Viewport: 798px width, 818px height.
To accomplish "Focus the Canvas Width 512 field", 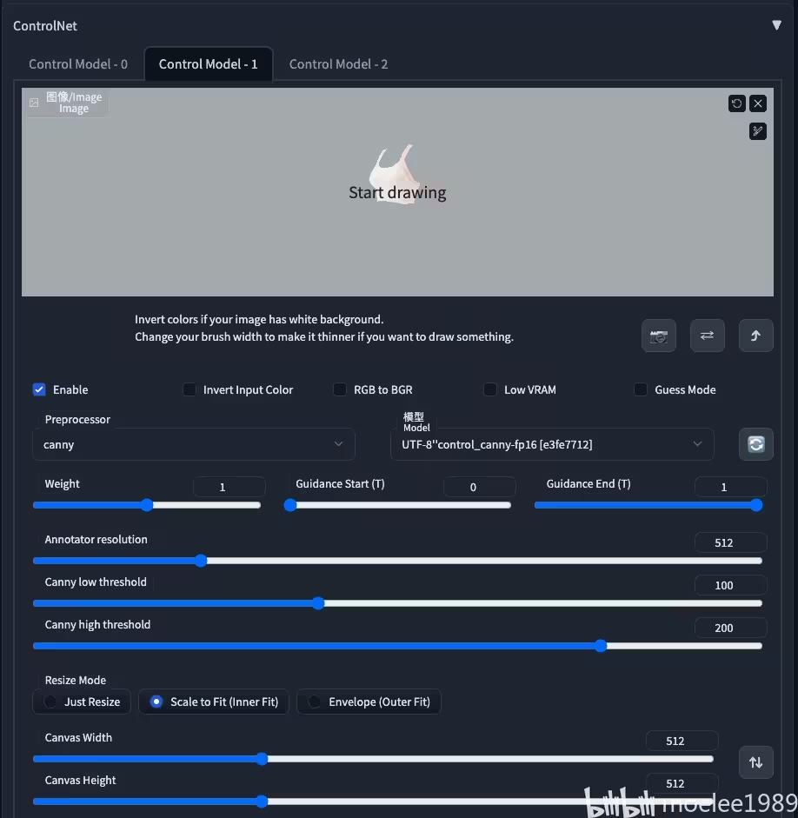I will click(682, 741).
